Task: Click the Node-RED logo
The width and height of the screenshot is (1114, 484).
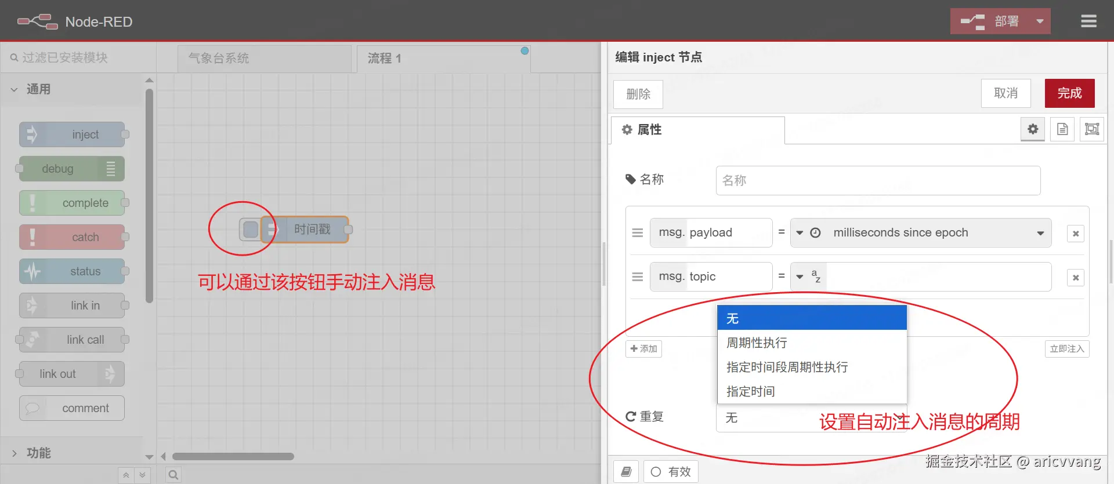Action: (38, 21)
